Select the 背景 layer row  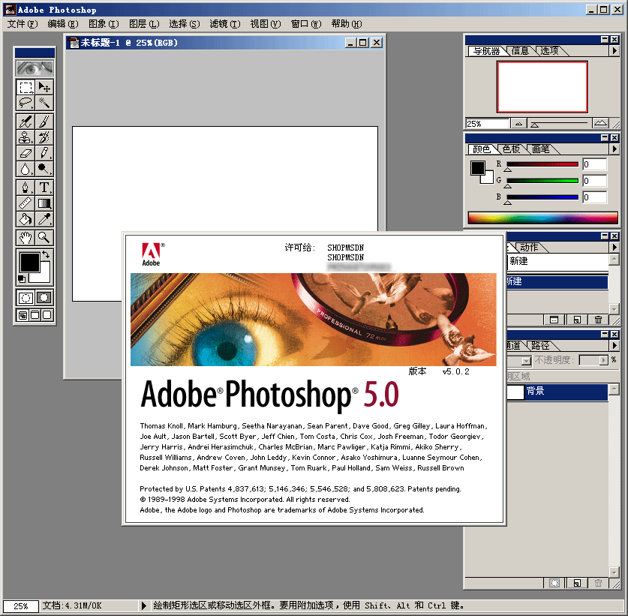click(557, 392)
